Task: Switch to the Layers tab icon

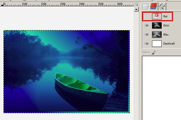Action: coord(145,6)
